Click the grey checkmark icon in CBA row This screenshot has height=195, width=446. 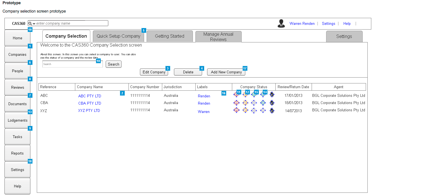[254, 103]
